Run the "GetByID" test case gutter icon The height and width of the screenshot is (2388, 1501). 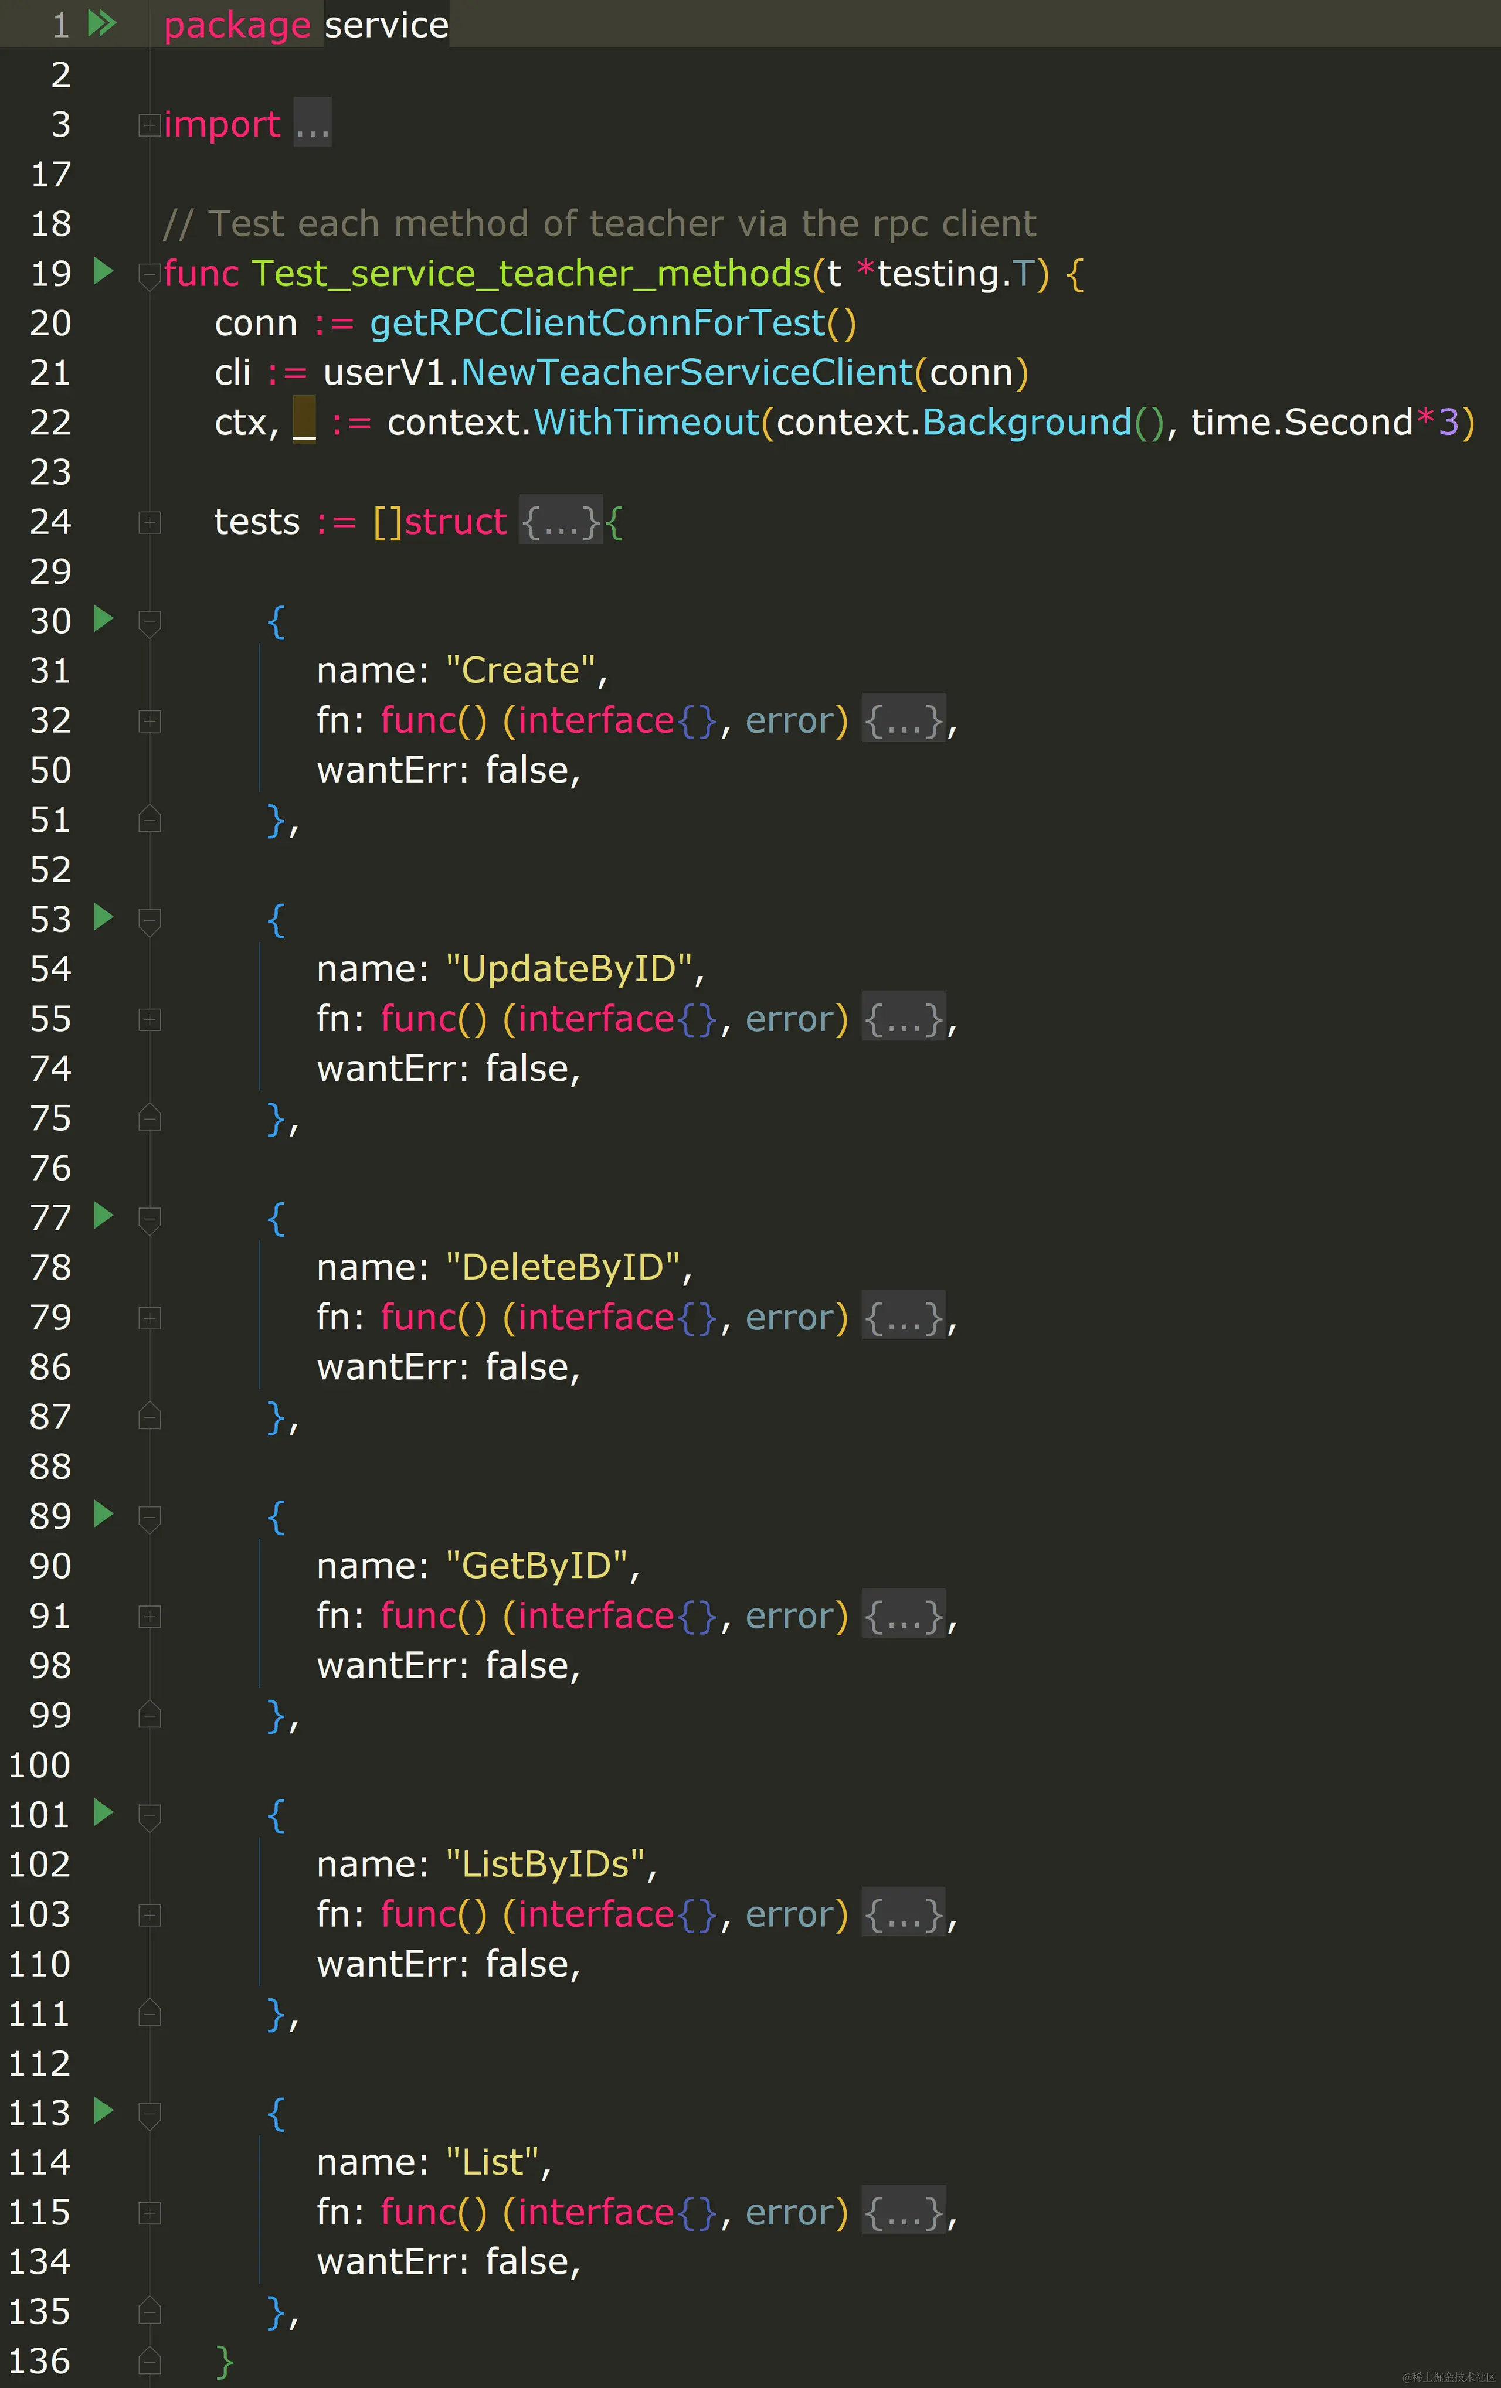(x=103, y=1515)
